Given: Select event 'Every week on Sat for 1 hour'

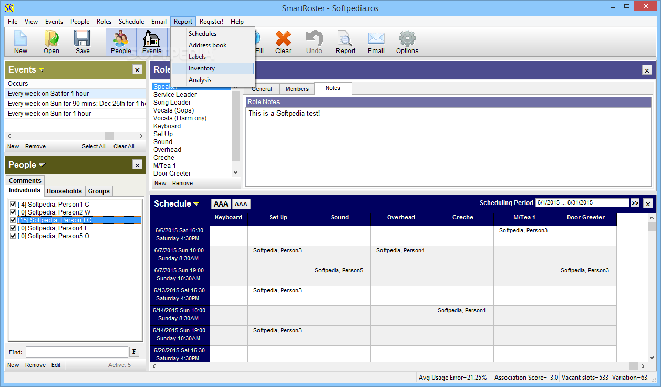Looking at the screenshot, I should 76,94.
